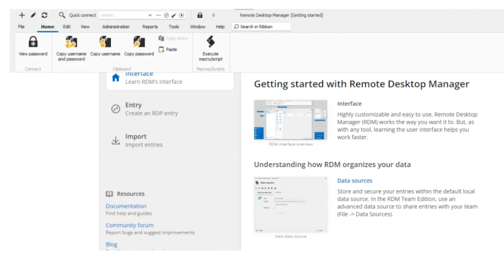This screenshot has height=257, width=504.
Task: Select Import: Import entries
Action: coord(170,140)
